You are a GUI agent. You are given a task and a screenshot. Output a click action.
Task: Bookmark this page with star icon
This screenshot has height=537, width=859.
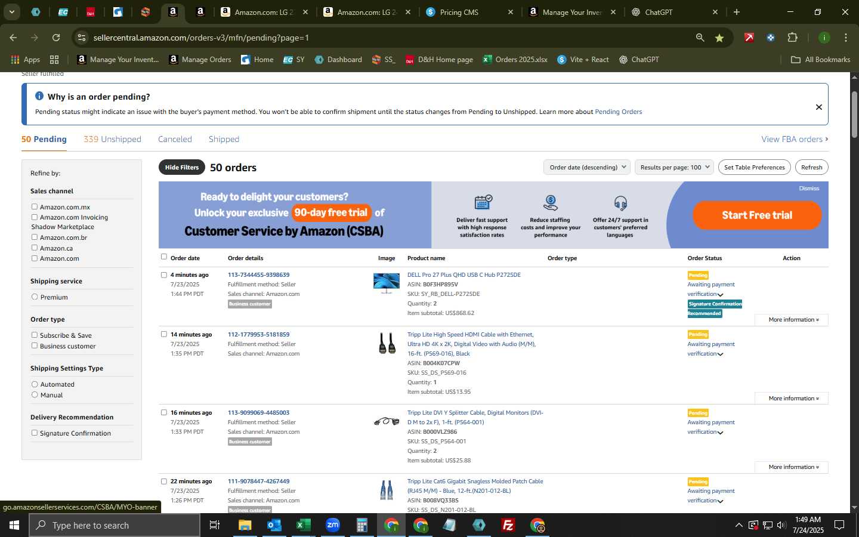(x=719, y=38)
